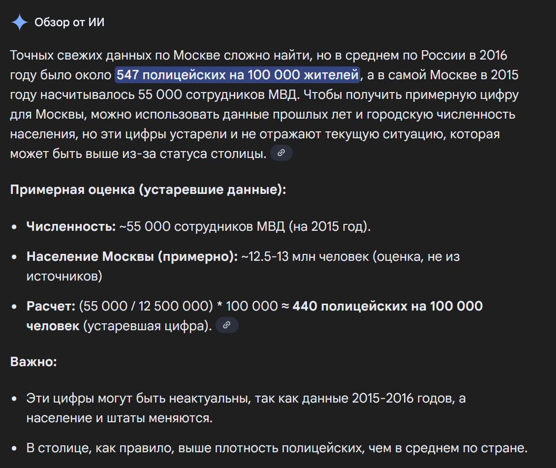This screenshot has width=556, height=468.
Task: Click the bold "Расчет:" label
Action: (x=51, y=306)
